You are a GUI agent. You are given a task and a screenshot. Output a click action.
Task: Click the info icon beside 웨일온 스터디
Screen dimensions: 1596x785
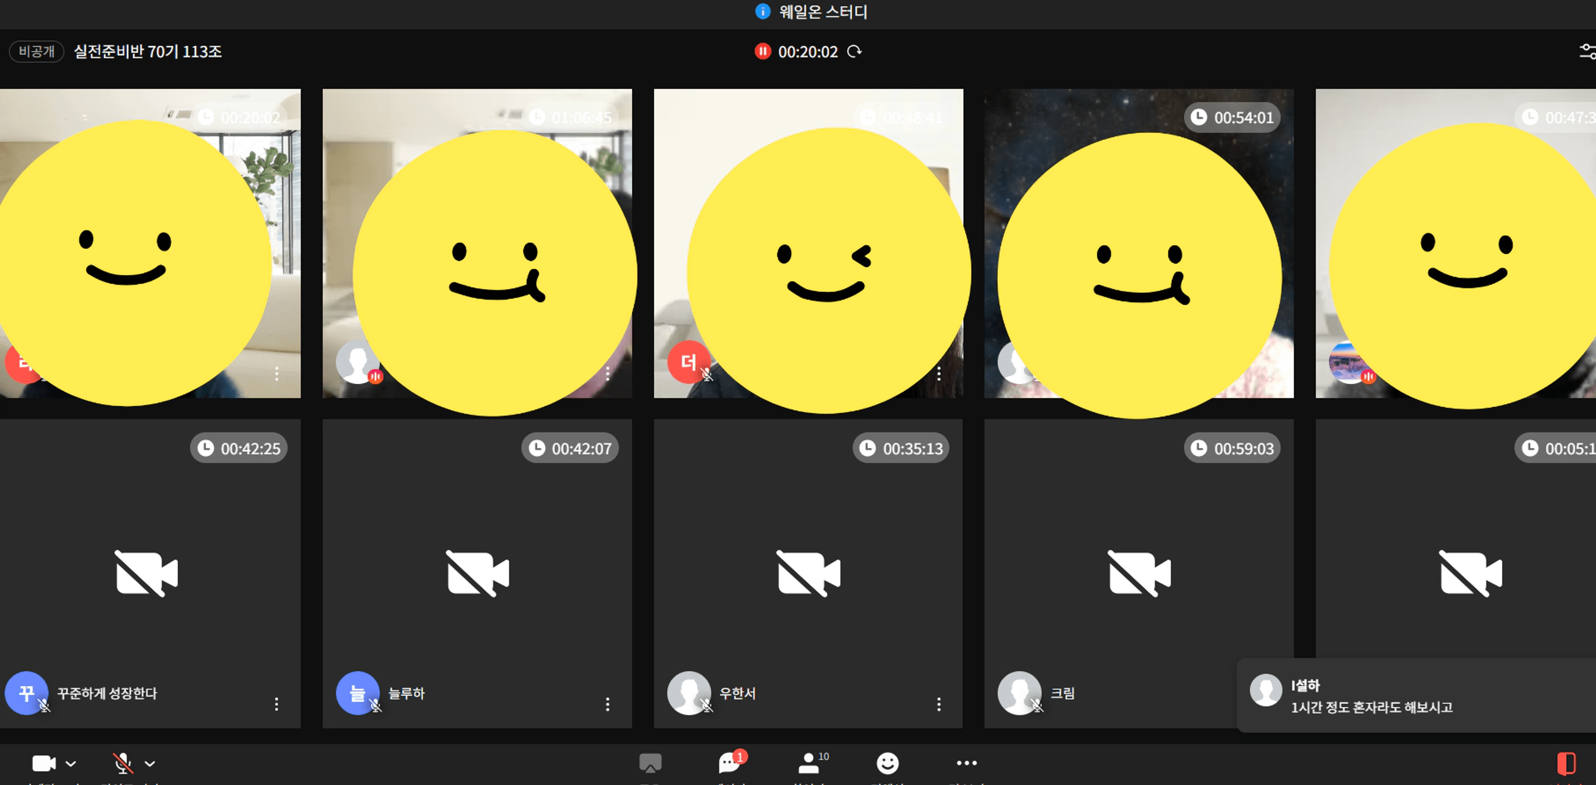[763, 11]
